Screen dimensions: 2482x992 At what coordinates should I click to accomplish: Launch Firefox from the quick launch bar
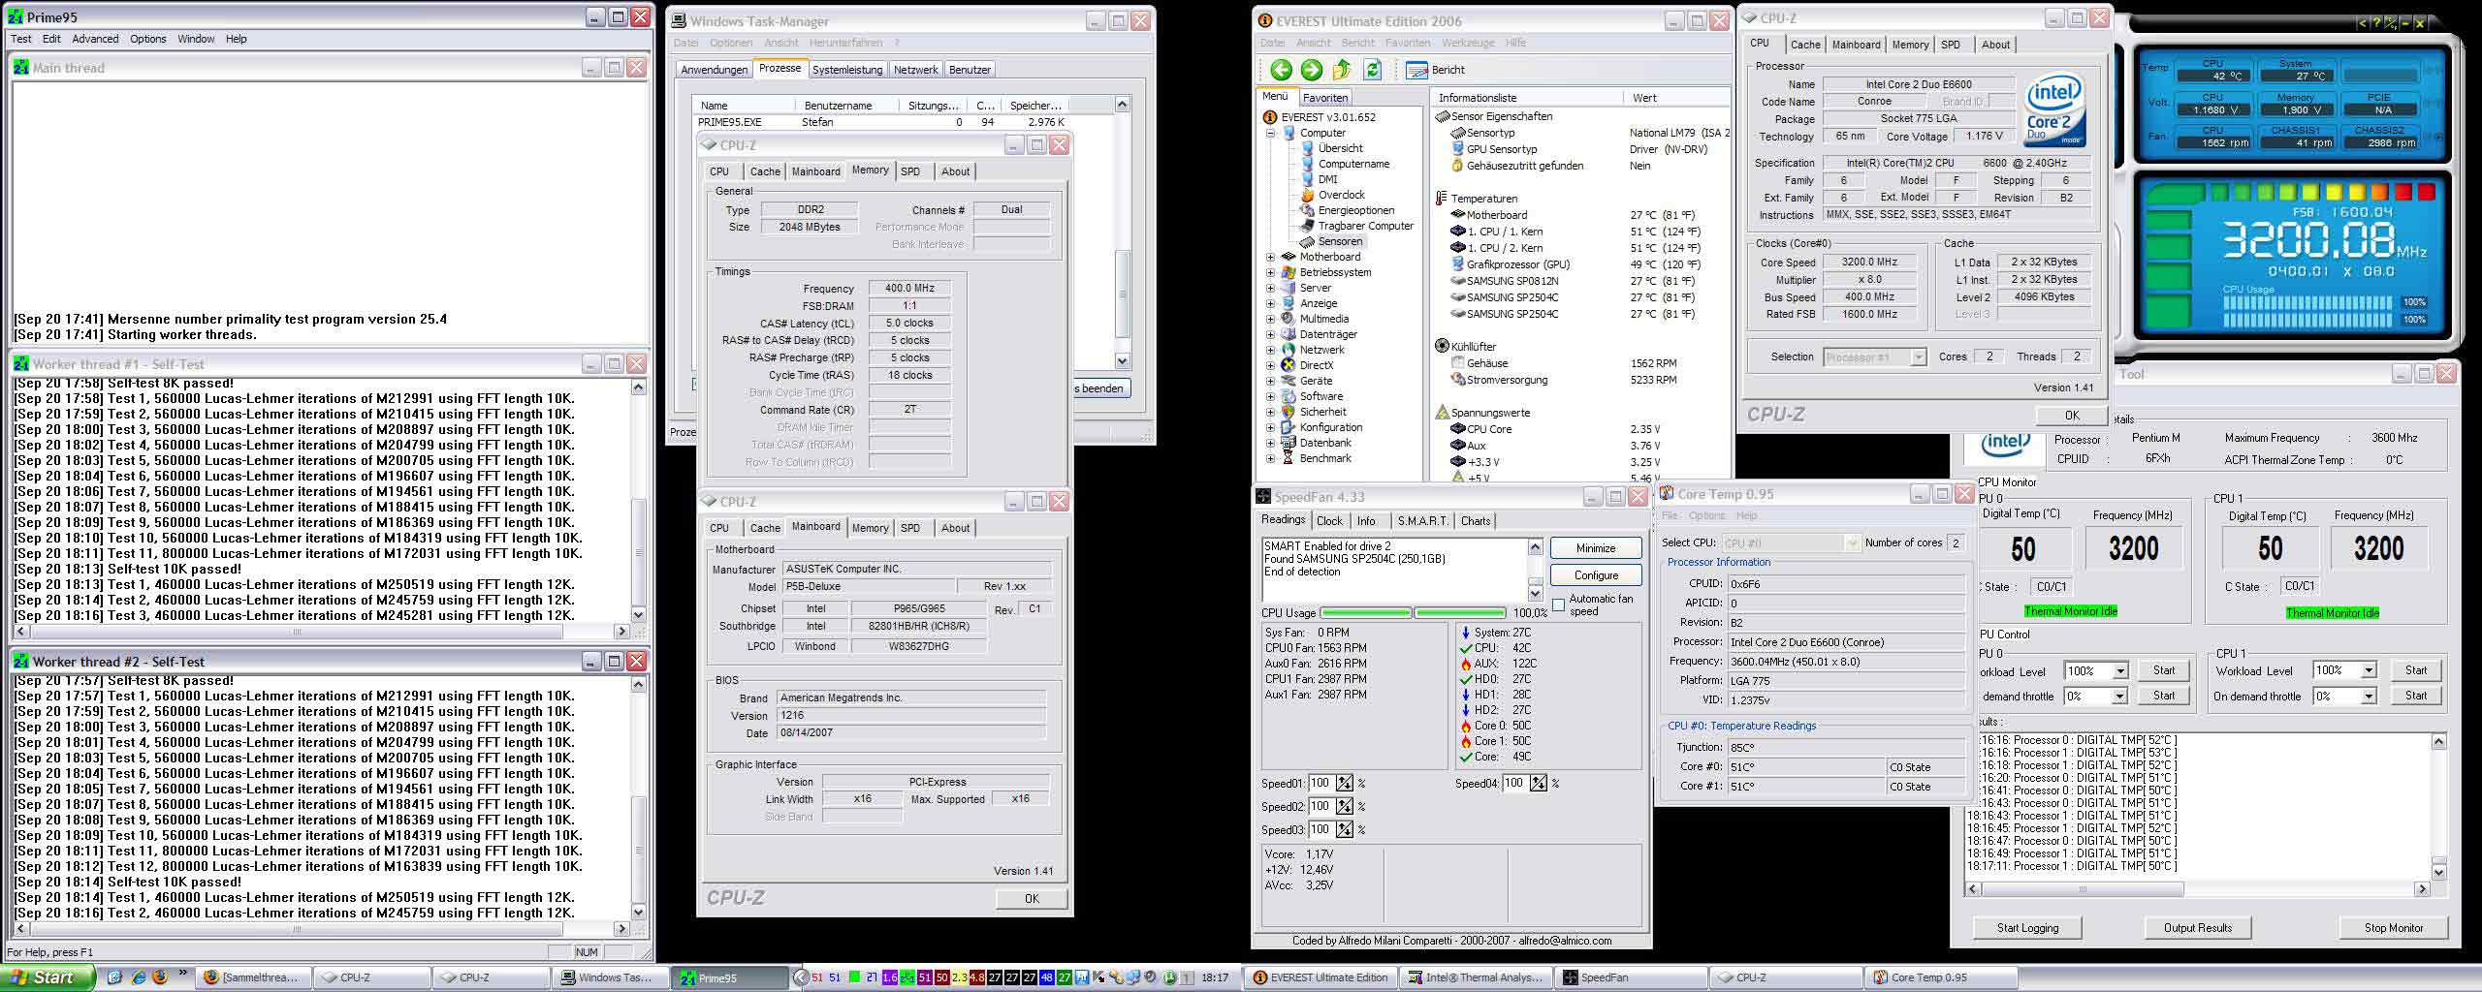pos(160,977)
